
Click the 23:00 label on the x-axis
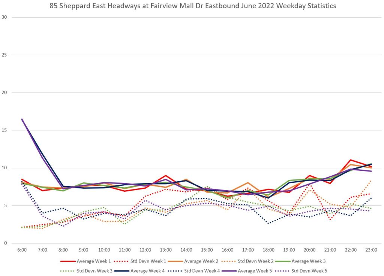[x=371, y=250]
